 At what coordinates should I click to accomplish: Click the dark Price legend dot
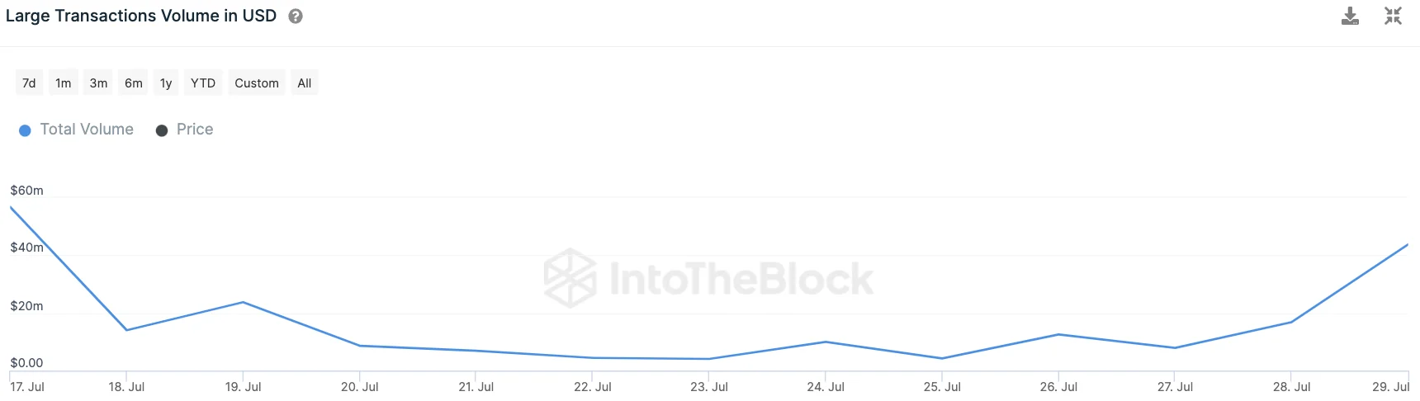coord(162,130)
